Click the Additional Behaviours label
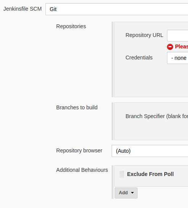188x208 pixels. [82, 170]
